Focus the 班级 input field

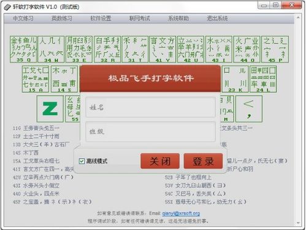pyautogui.click(x=151, y=131)
